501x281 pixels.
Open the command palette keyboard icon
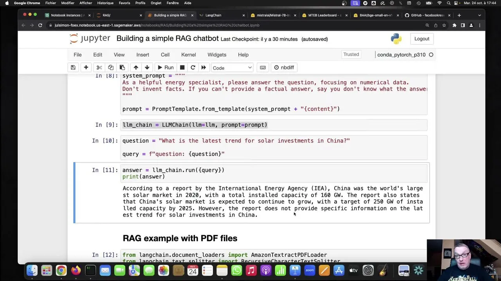(263, 68)
